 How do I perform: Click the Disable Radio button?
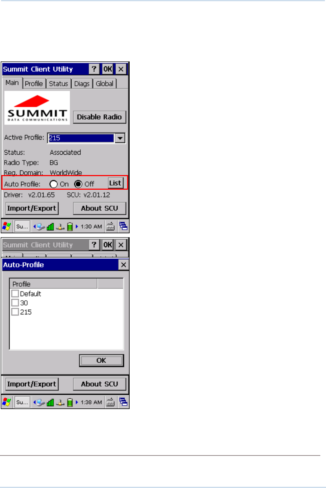point(100,117)
